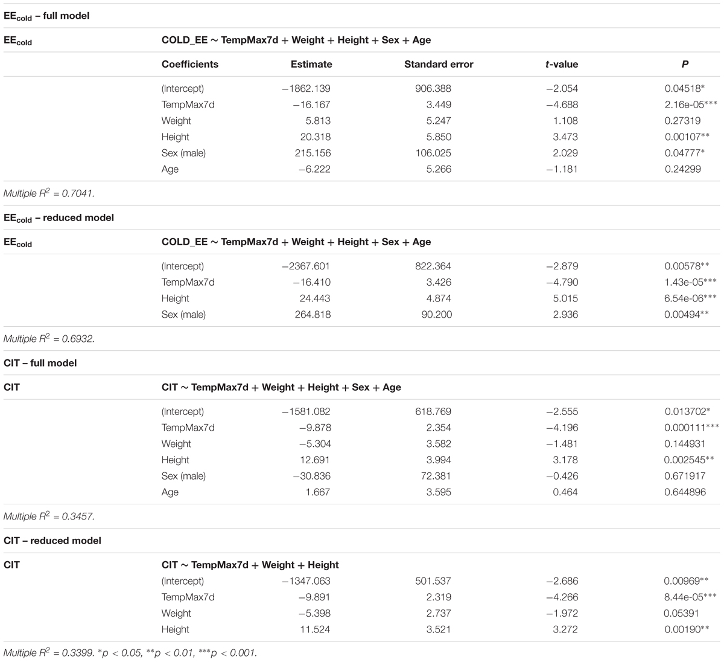This screenshot has width=724, height=662.
Task: Select the Sex (male) estimate 215.156
Action: (310, 153)
